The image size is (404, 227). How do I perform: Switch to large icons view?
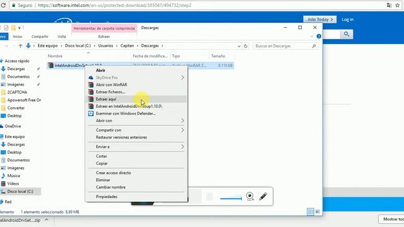318,212
